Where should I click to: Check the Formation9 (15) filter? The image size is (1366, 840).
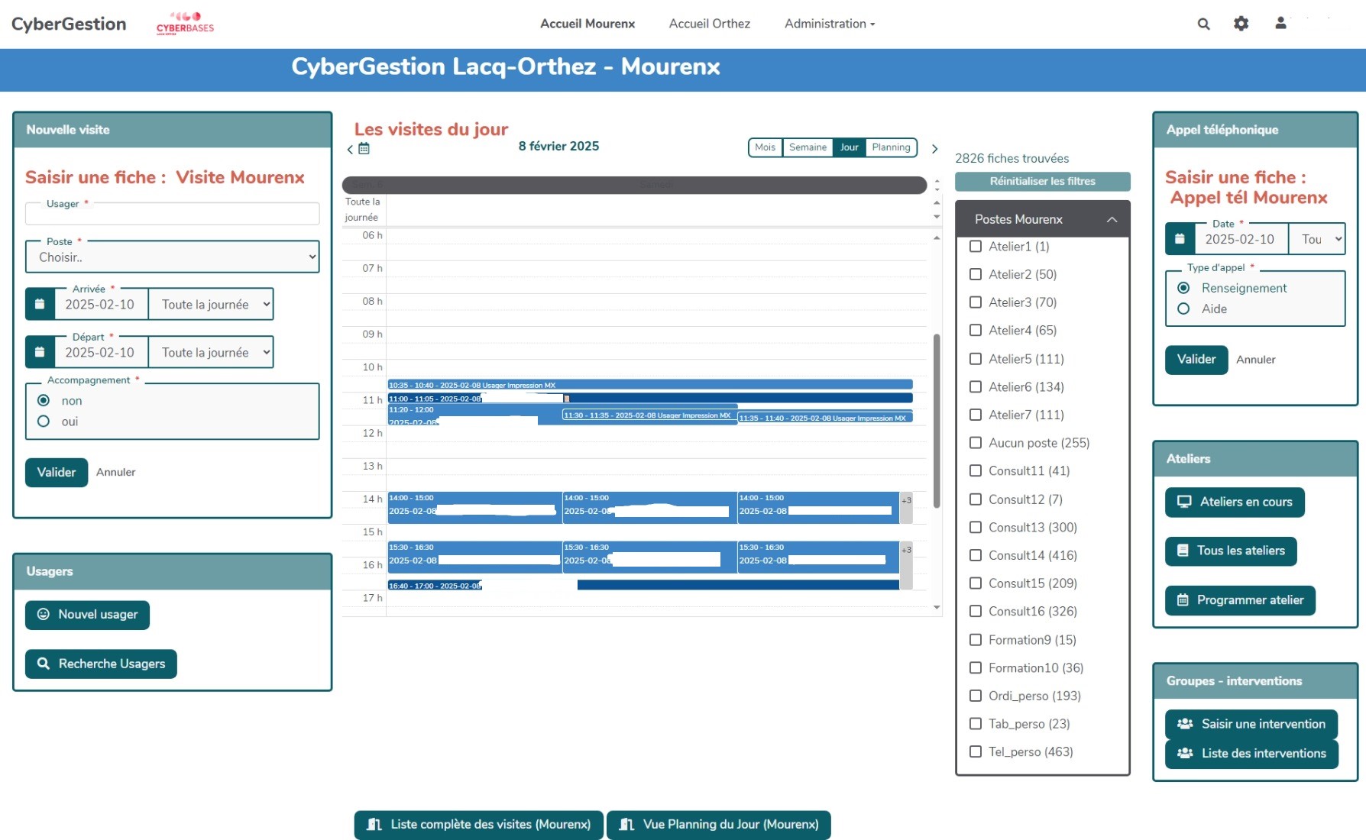point(976,639)
